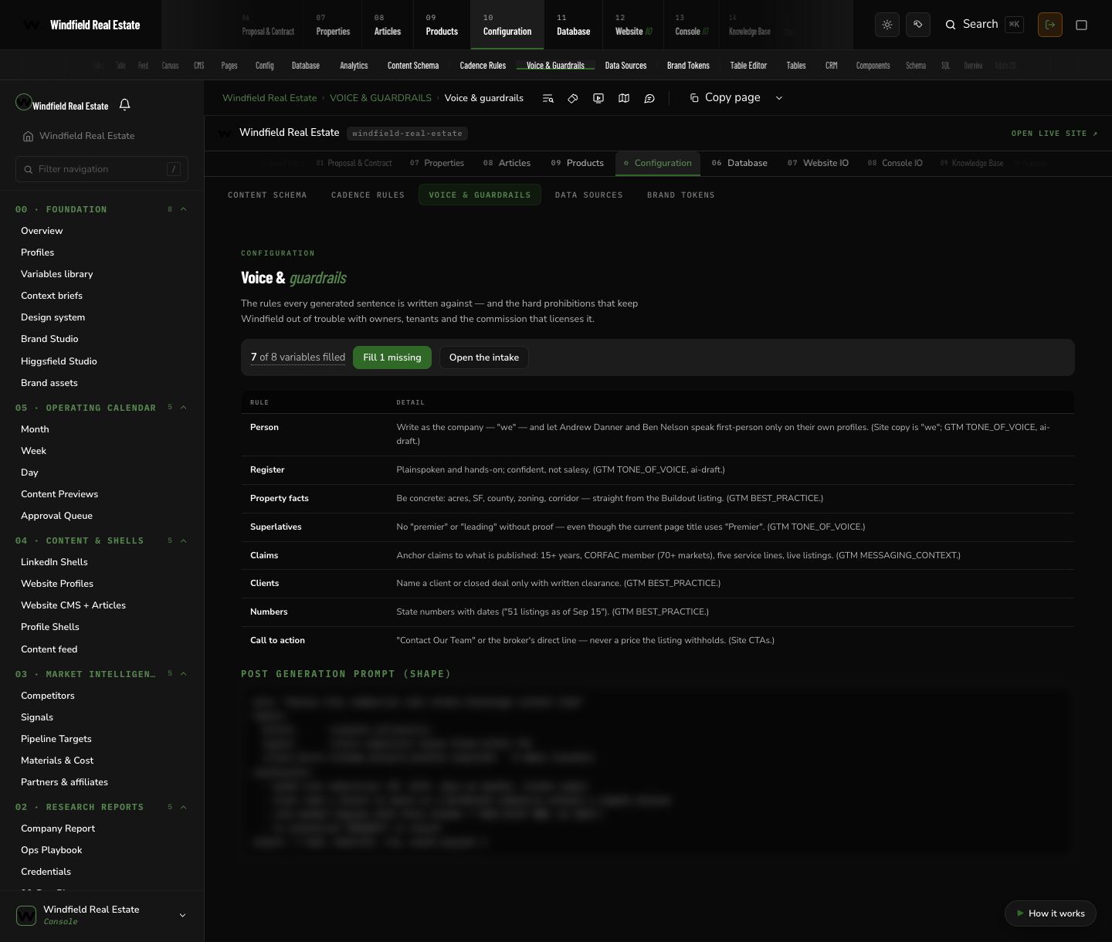Click the play-screen presentation icon
The image size is (1112, 942).
click(598, 98)
